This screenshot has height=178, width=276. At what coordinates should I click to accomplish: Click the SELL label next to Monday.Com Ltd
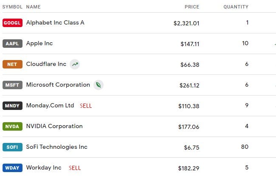point(86,106)
